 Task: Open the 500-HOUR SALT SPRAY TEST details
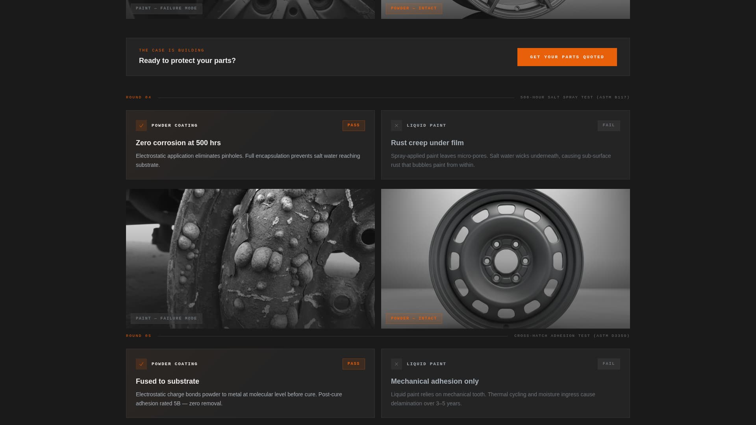(x=575, y=97)
